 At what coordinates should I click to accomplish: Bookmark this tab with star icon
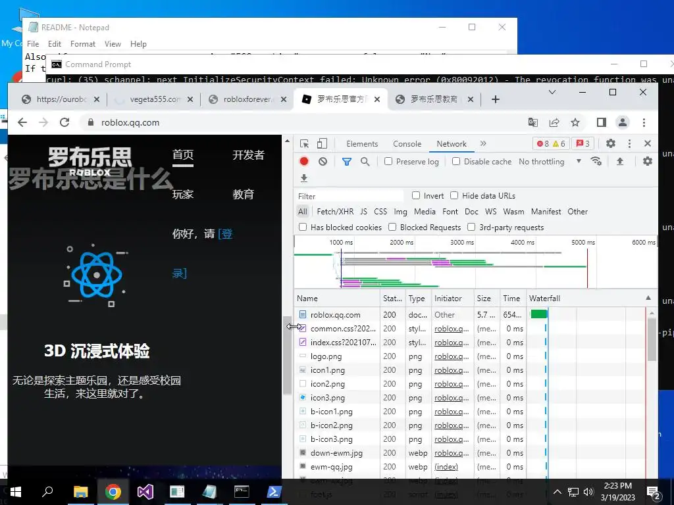(x=575, y=122)
